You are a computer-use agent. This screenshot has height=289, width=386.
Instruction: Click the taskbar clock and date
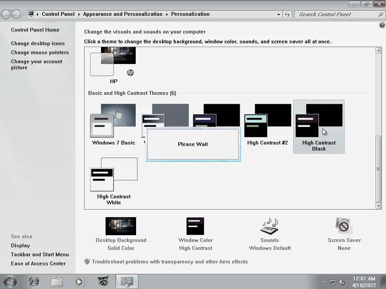tap(364, 282)
